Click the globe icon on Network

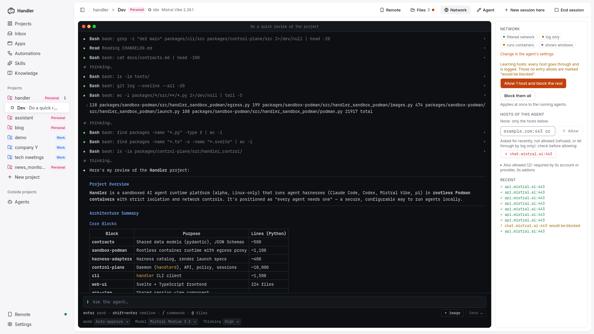tap(446, 10)
